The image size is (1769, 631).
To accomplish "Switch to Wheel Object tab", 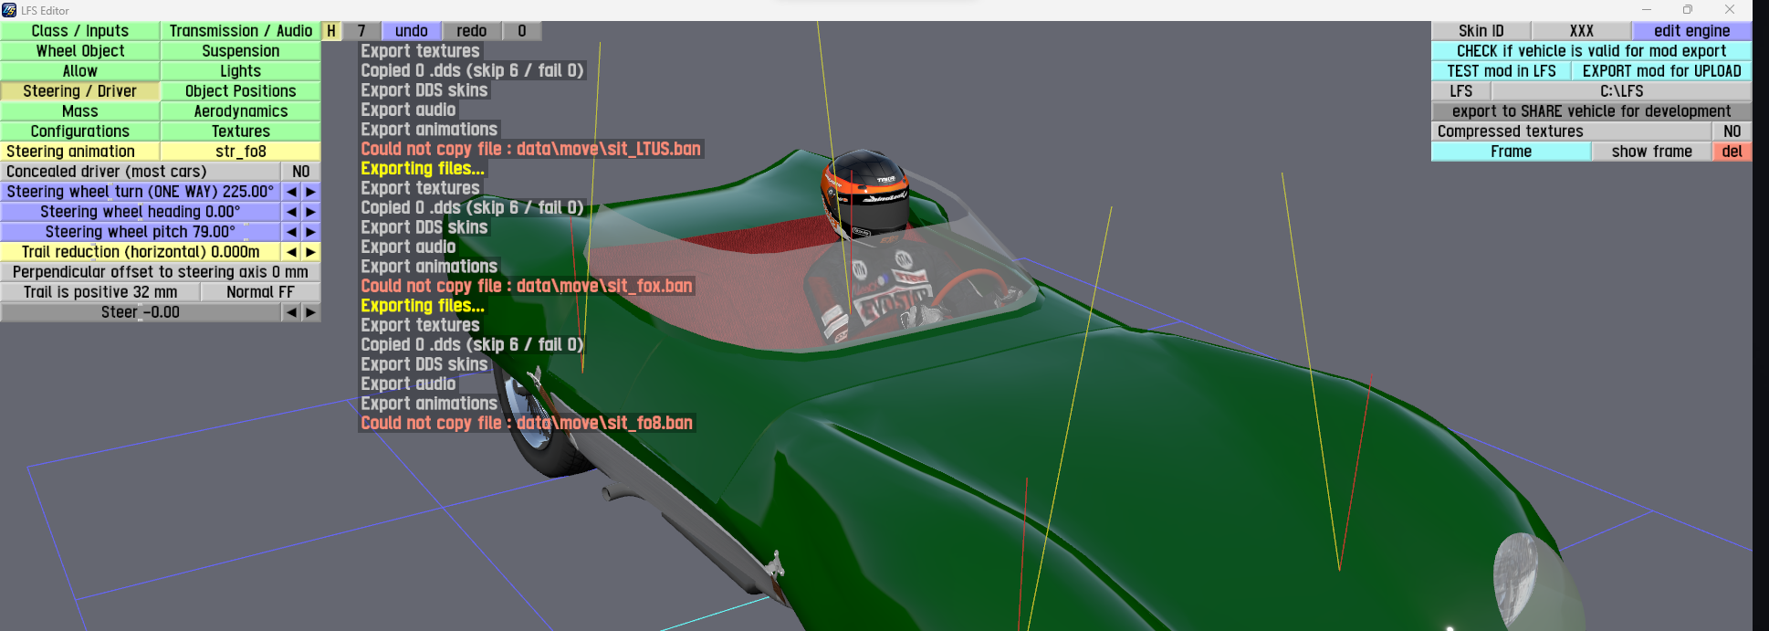I will click(x=80, y=51).
